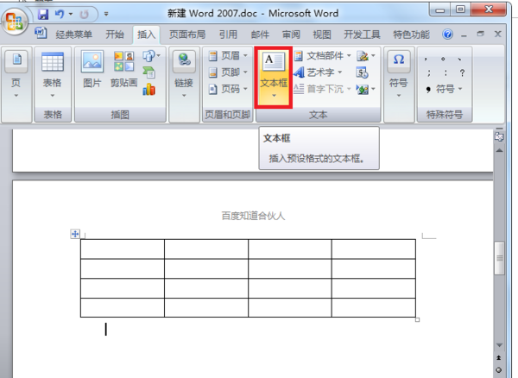
Task: Switch to the 视图 tab
Action: pos(322,35)
